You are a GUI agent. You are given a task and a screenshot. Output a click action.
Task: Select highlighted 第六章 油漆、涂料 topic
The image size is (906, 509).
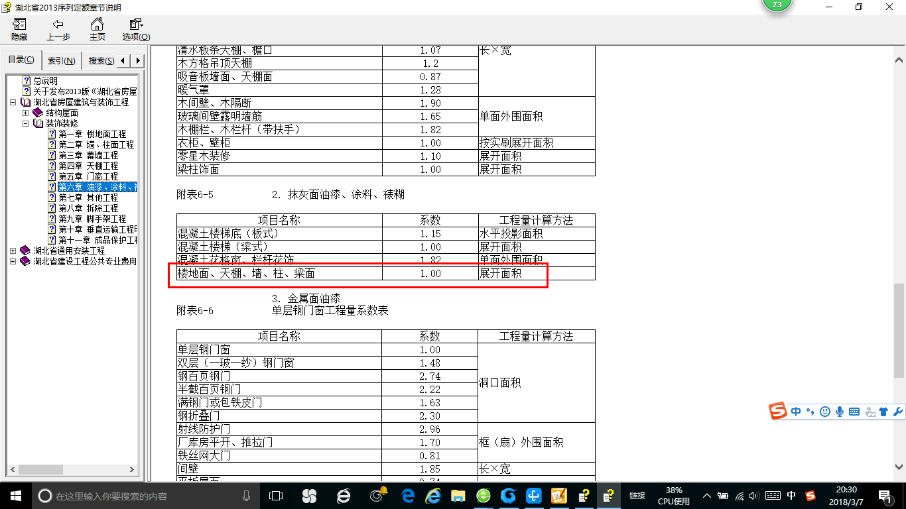(x=97, y=187)
